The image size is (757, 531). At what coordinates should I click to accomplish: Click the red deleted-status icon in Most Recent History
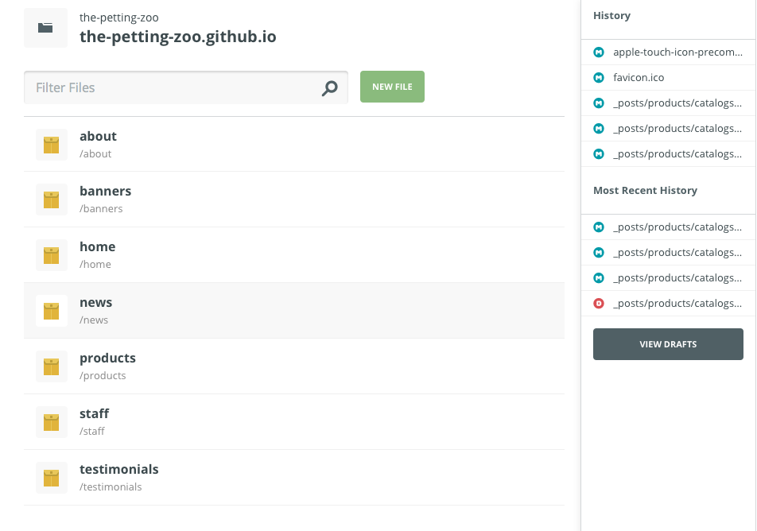(x=599, y=304)
